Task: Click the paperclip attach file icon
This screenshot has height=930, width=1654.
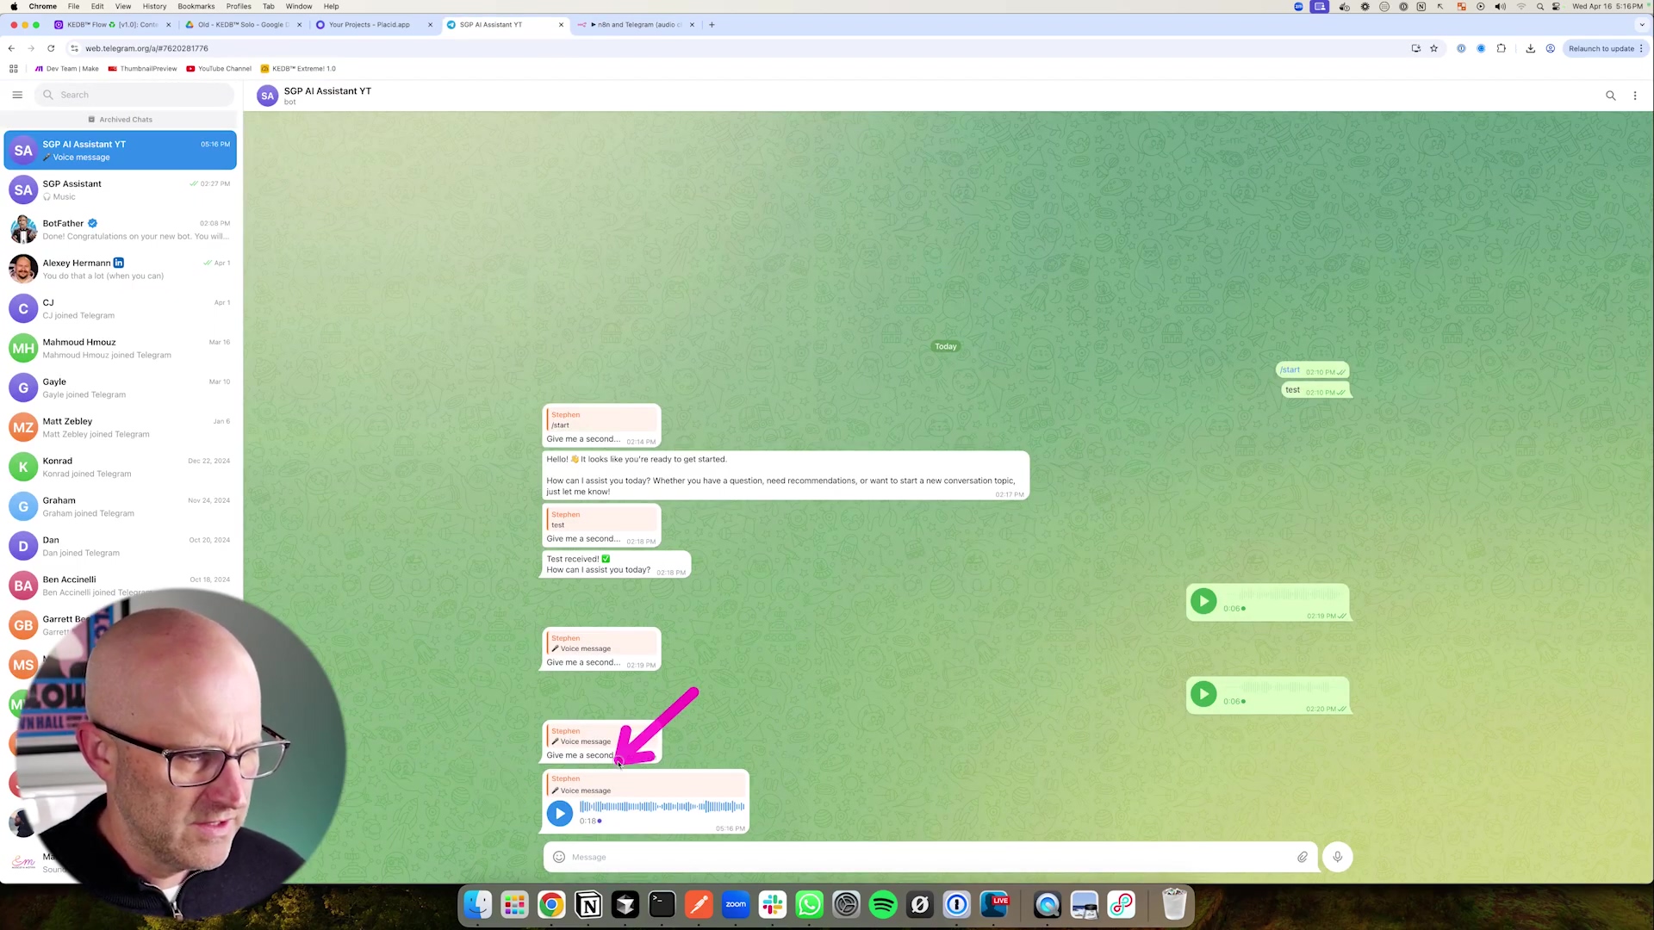Action: [1302, 857]
